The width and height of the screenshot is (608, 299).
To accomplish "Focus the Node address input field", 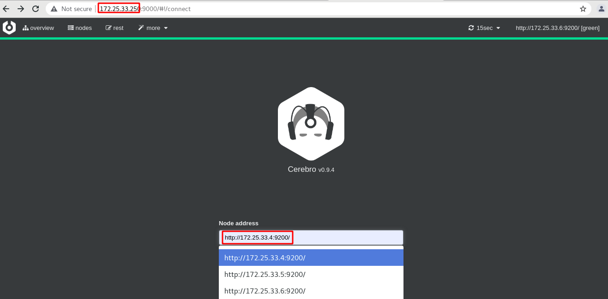I will 311,238.
